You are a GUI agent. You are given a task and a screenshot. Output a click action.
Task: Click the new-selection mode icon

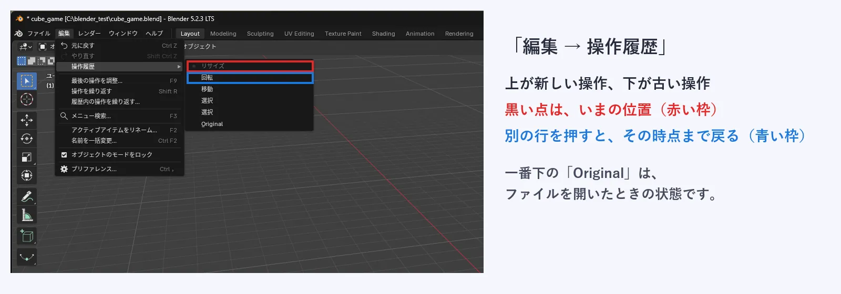22,61
